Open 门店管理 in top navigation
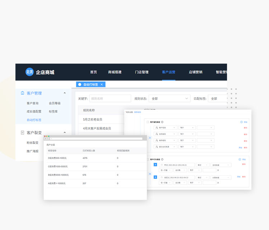 click(142, 72)
